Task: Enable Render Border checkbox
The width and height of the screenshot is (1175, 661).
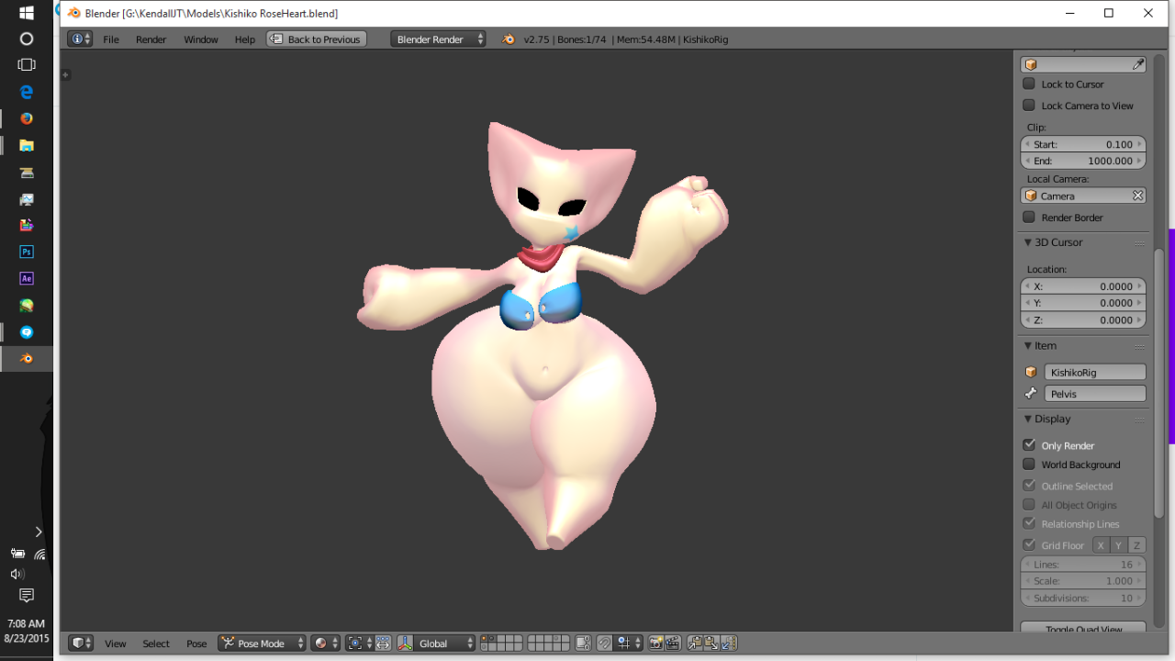Action: [x=1029, y=218]
